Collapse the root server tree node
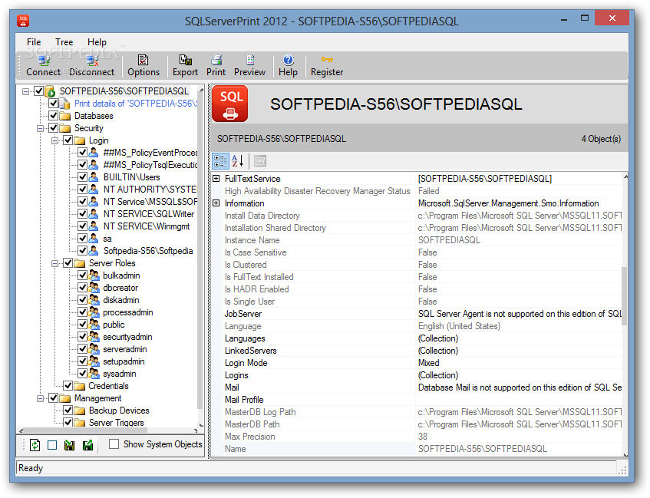Screen dimensions: 650x498 click(x=25, y=91)
